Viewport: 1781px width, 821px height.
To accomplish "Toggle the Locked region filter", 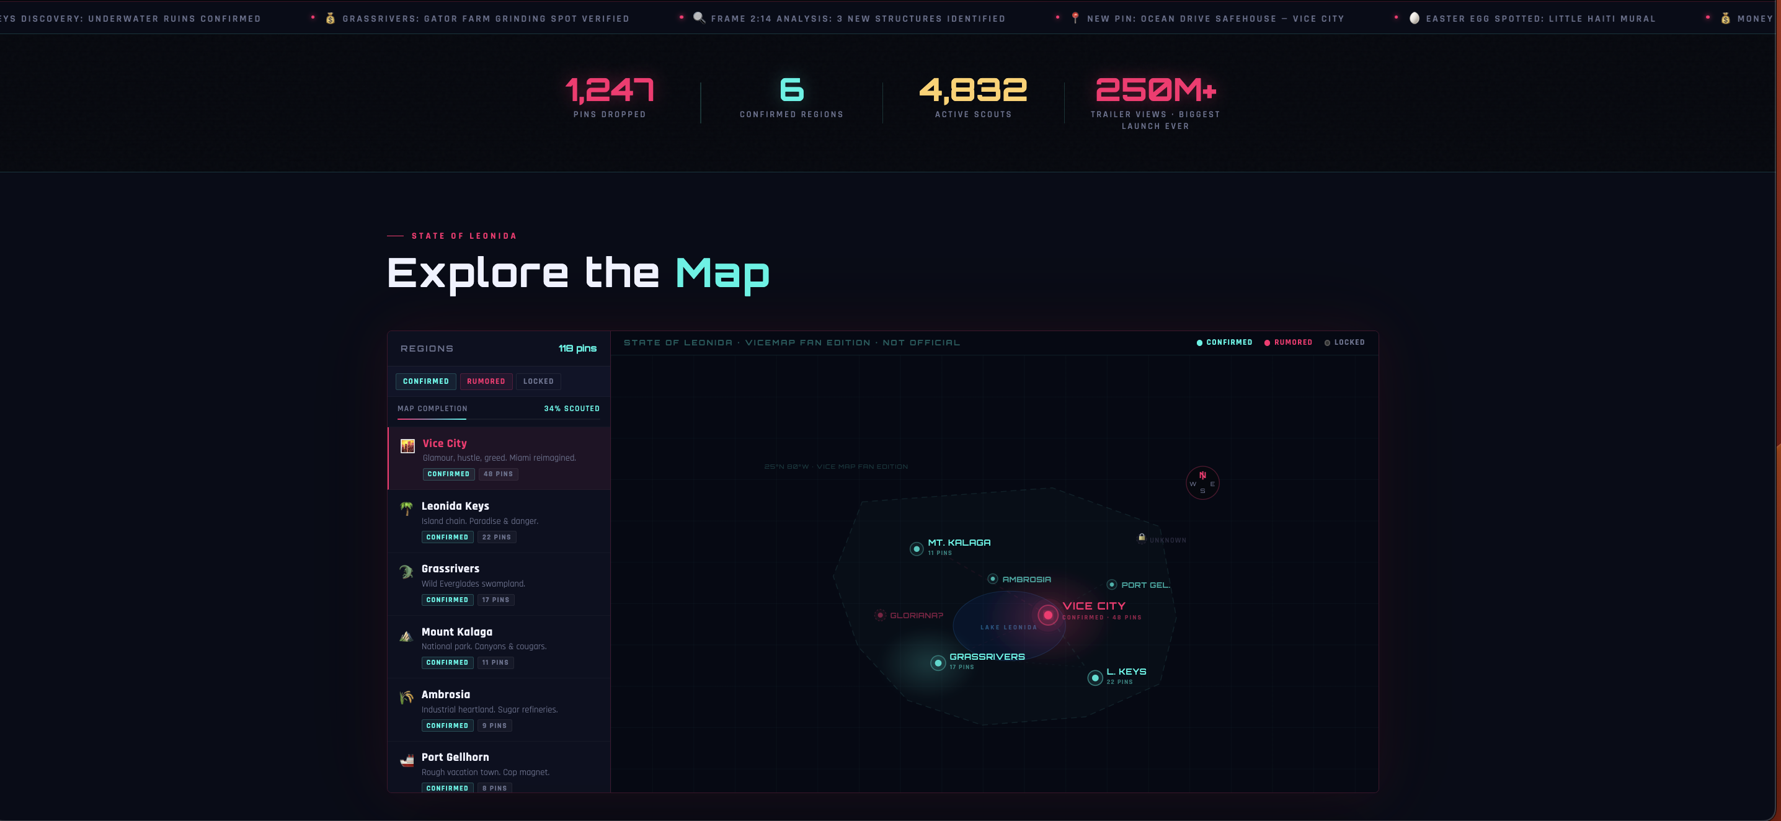I will point(539,381).
